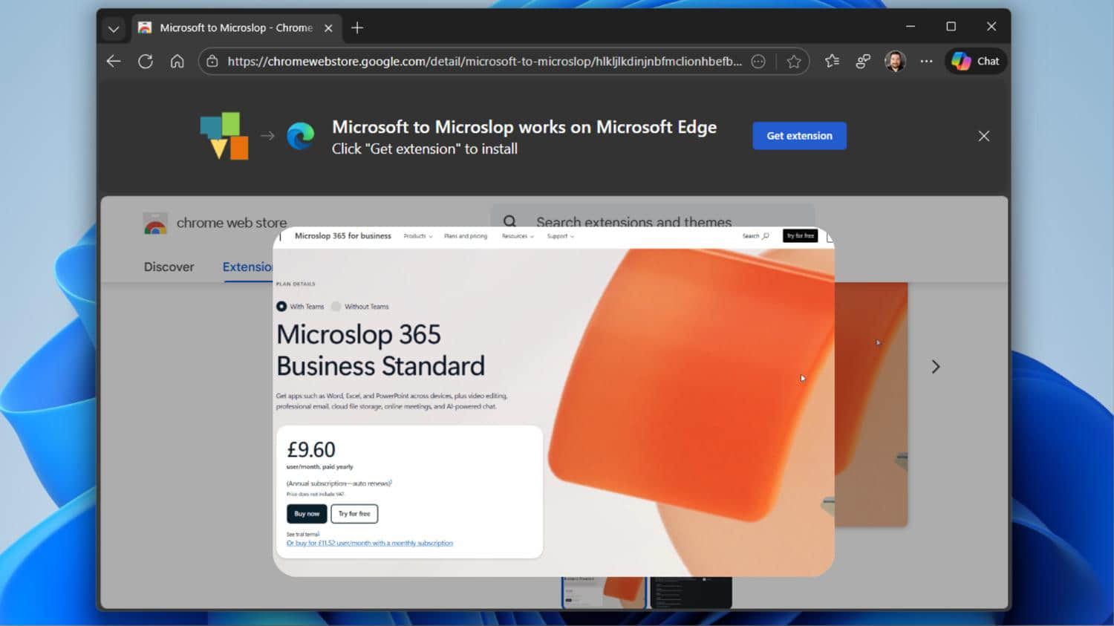The image size is (1114, 626).
Task: Advance the screenshot carousel with the right arrow
Action: (x=935, y=366)
